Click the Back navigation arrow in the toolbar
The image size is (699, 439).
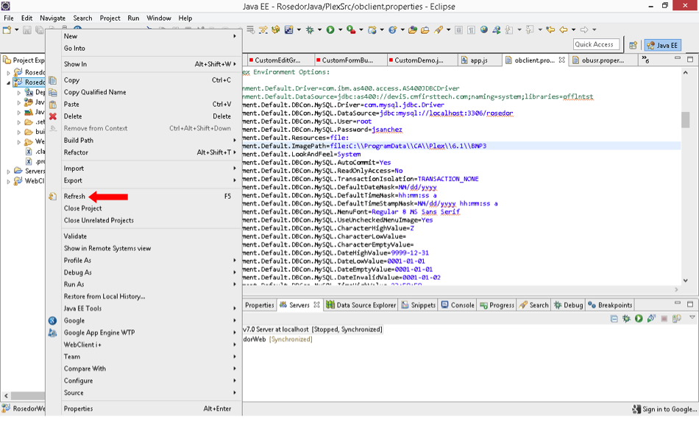coord(564,30)
